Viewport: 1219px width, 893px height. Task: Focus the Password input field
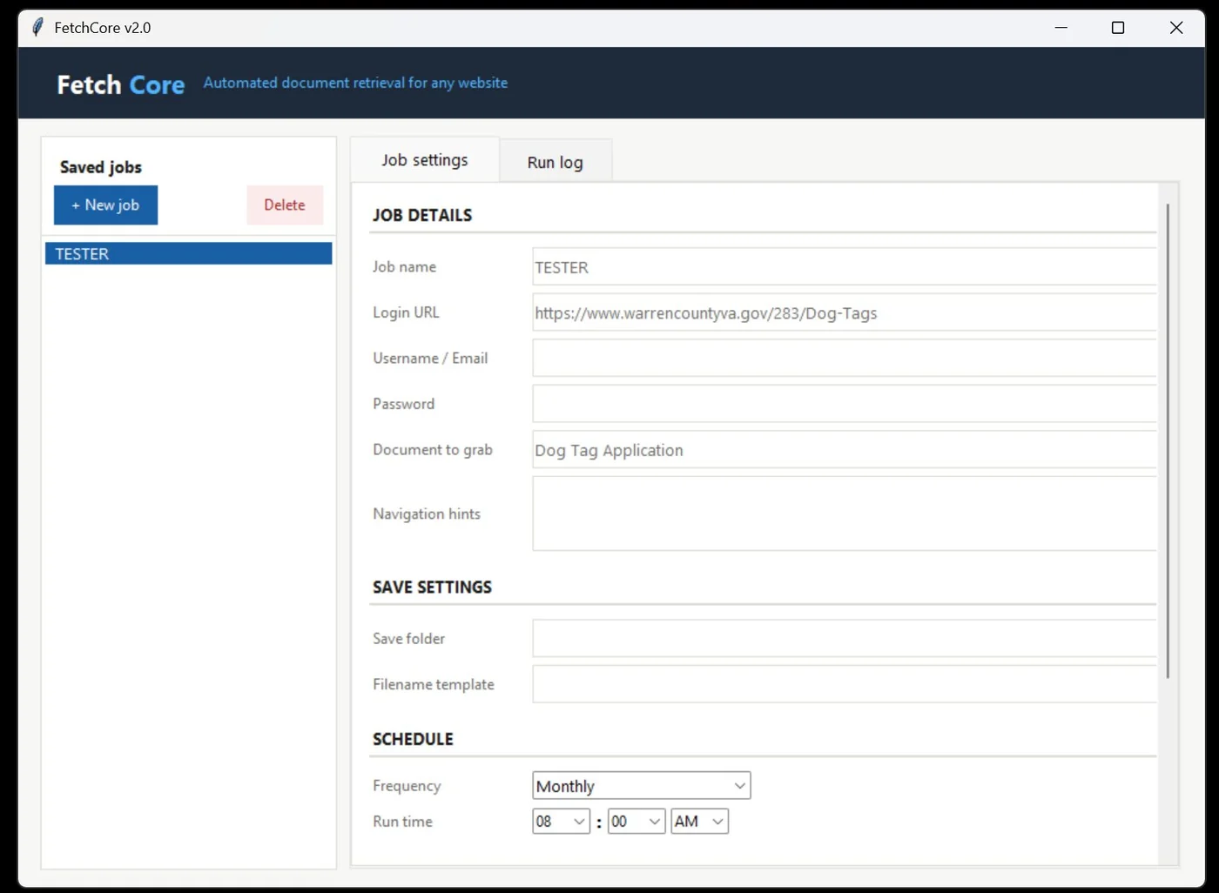pos(845,404)
